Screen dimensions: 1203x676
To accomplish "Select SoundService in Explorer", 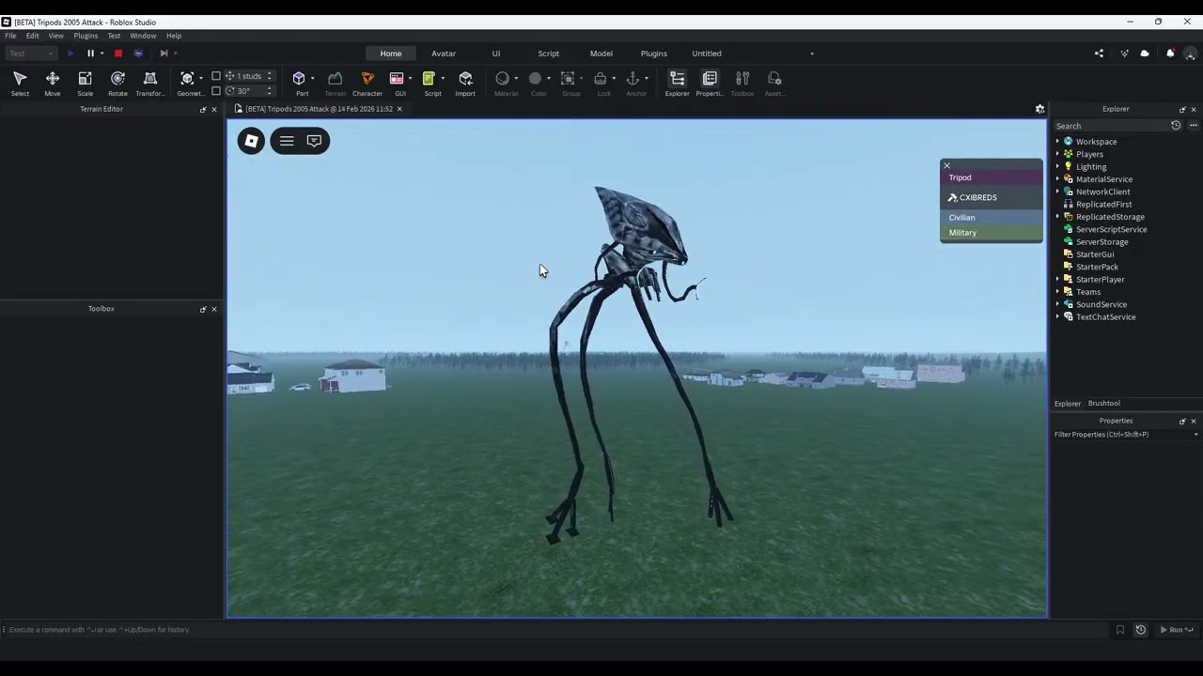I will pyautogui.click(x=1101, y=304).
